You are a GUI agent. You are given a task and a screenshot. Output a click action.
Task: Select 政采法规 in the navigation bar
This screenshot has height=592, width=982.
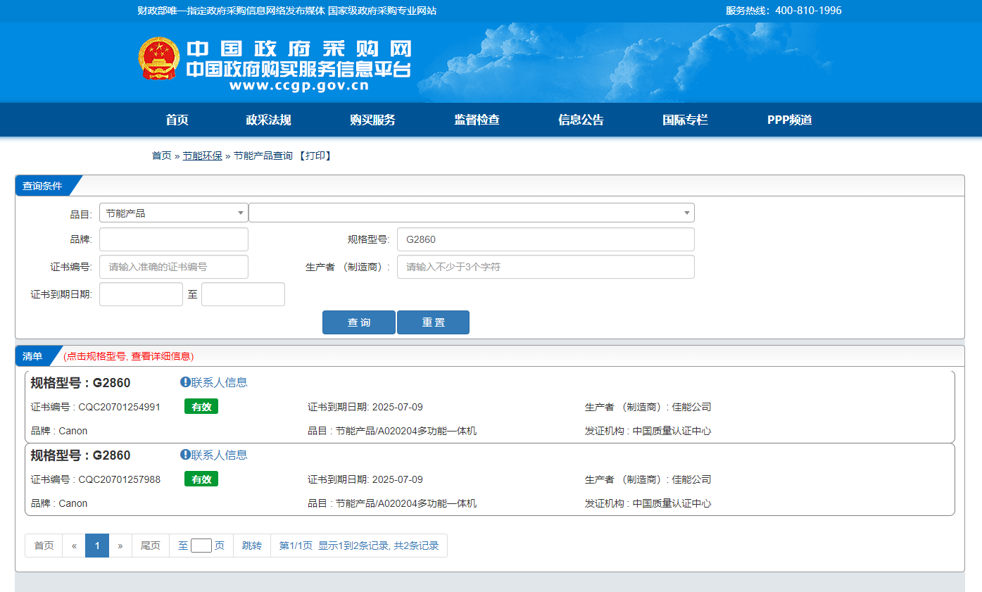(268, 120)
